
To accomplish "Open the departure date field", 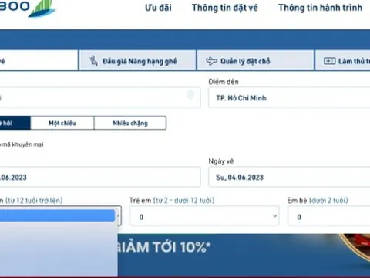I will tap(99, 177).
